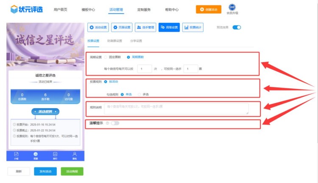This screenshot has height=183, width=318.
Task: Switch to the 分享设置 tab
Action: click(136, 41)
